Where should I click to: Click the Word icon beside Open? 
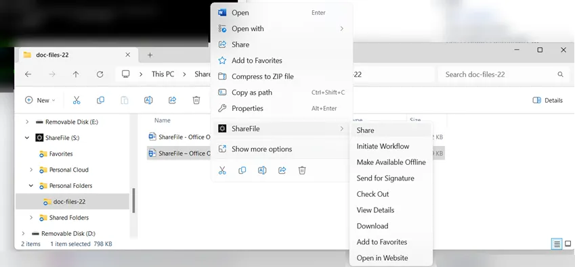222,13
